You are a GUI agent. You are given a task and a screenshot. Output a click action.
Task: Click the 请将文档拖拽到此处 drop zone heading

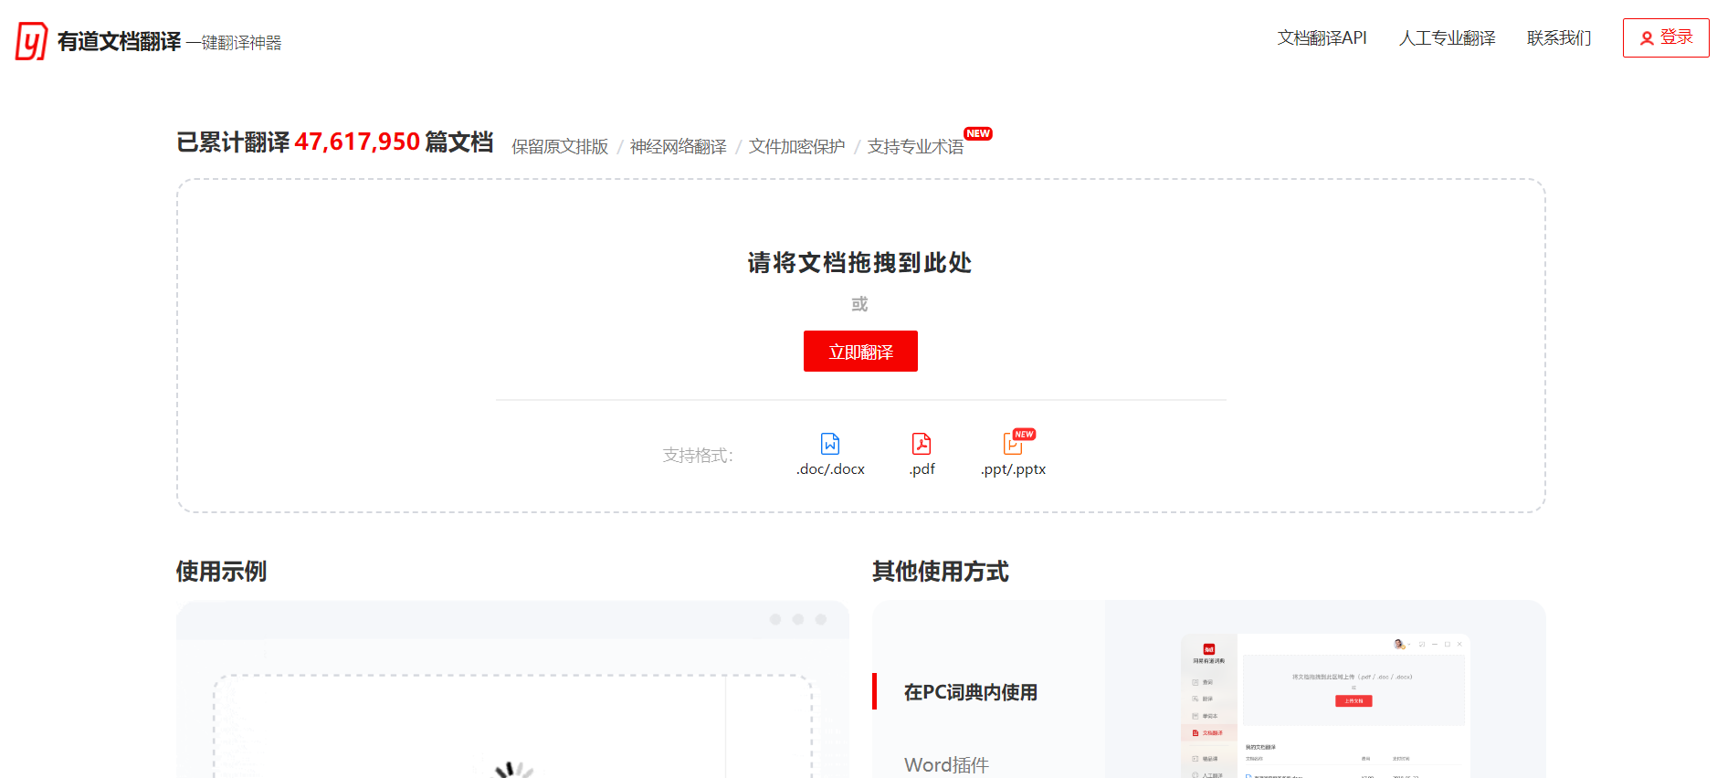coord(859,263)
